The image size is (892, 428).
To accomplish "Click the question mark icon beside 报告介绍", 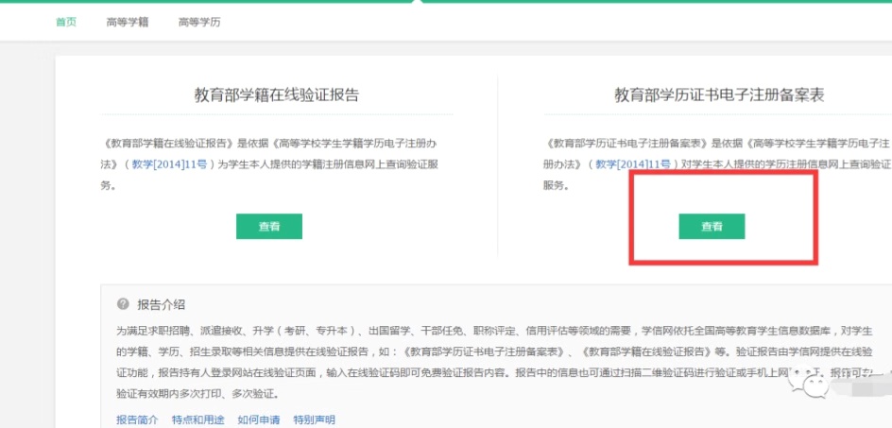I will (x=122, y=304).
